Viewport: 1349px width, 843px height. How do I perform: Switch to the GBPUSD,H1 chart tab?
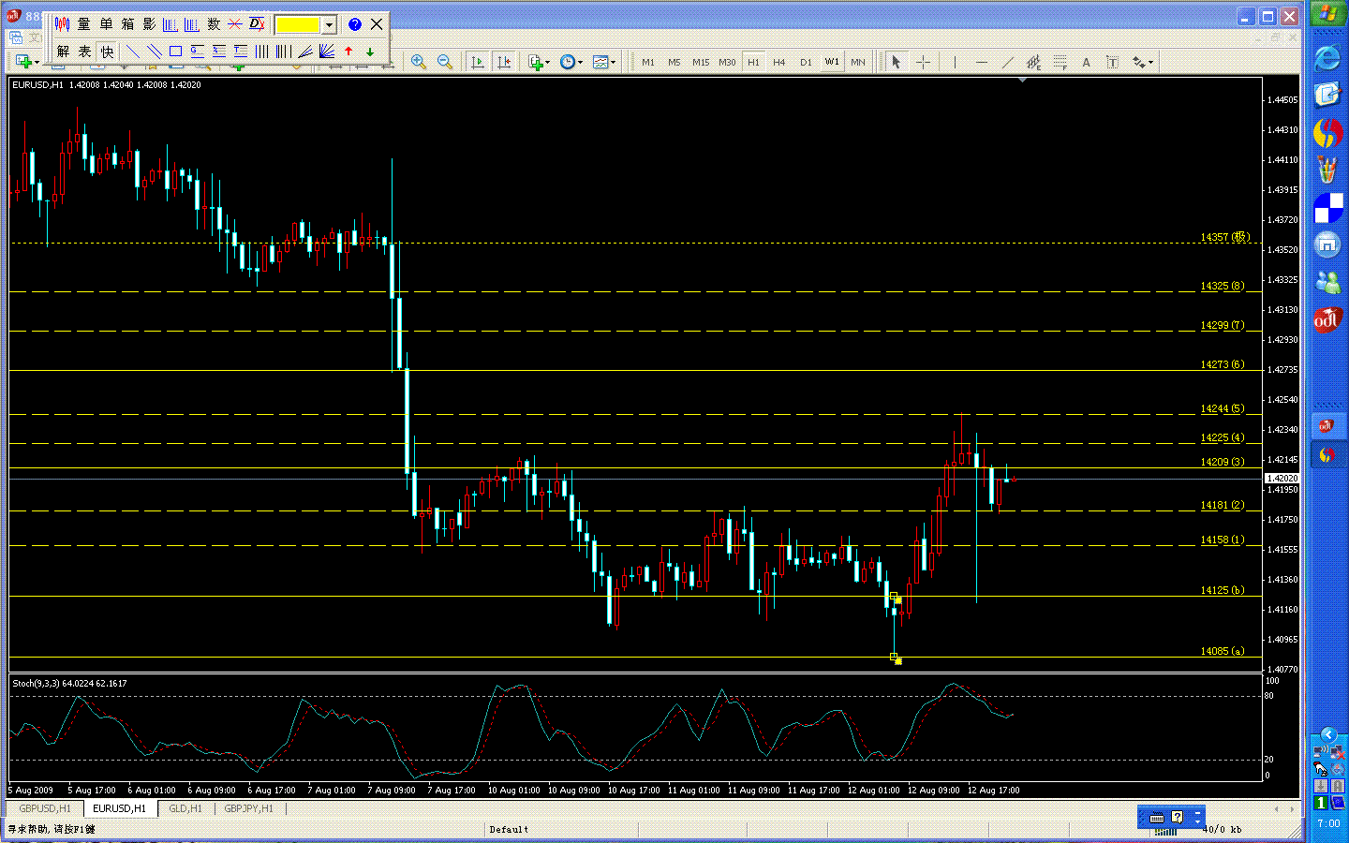(x=45, y=808)
